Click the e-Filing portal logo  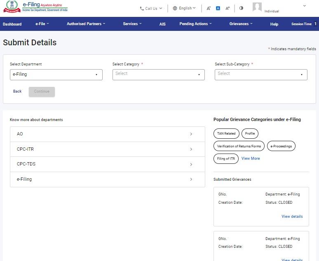coord(35,7)
